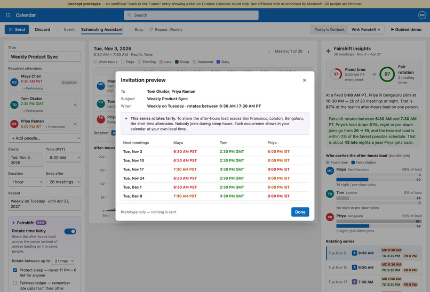The height and width of the screenshot is (292, 430).
Task: Click Maya Chen's MC avatar in attendees
Action: tap(14, 82)
